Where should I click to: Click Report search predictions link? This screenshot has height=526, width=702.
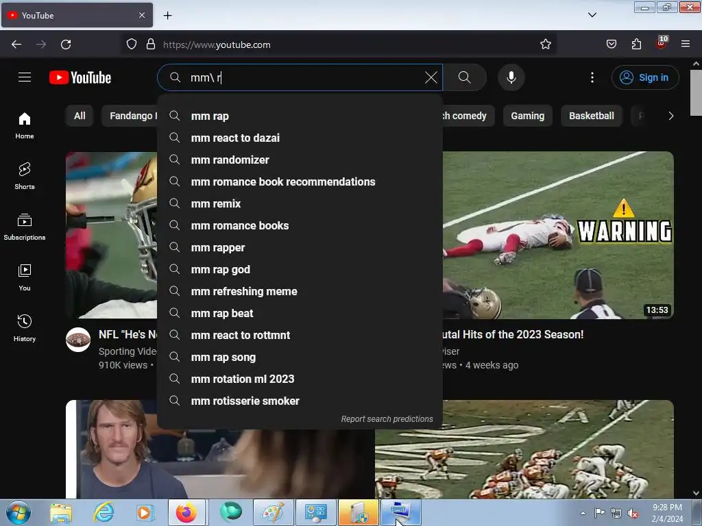coord(387,418)
